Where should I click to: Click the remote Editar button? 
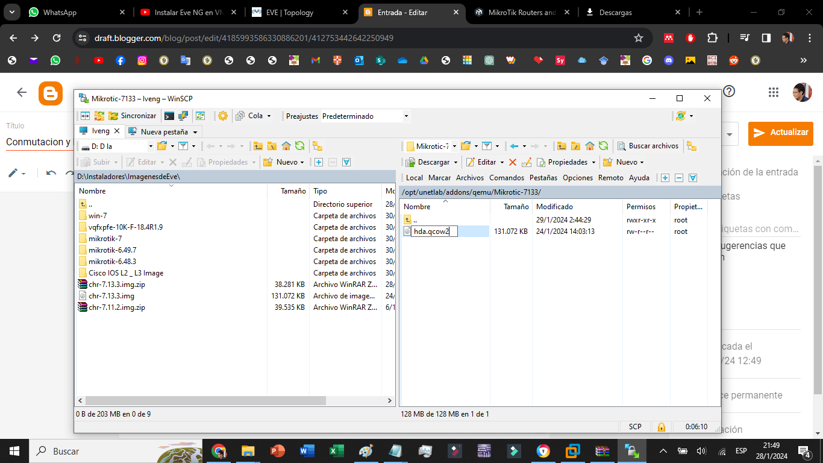coord(481,162)
